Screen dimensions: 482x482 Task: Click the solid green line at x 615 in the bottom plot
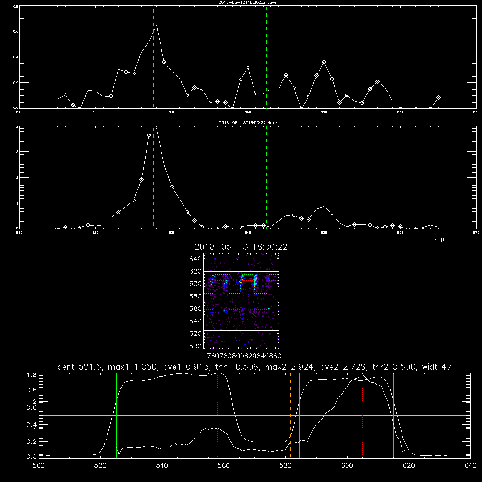click(393, 415)
